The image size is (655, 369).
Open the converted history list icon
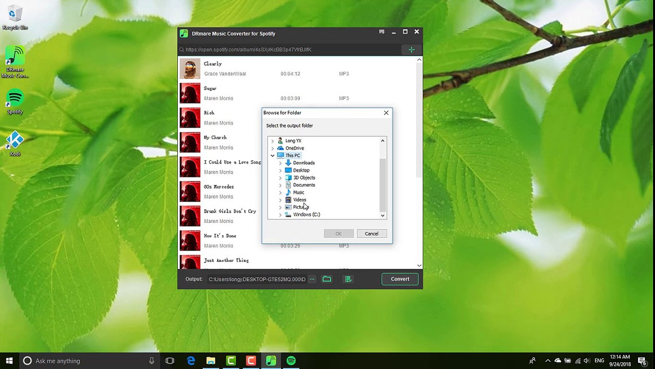348,279
